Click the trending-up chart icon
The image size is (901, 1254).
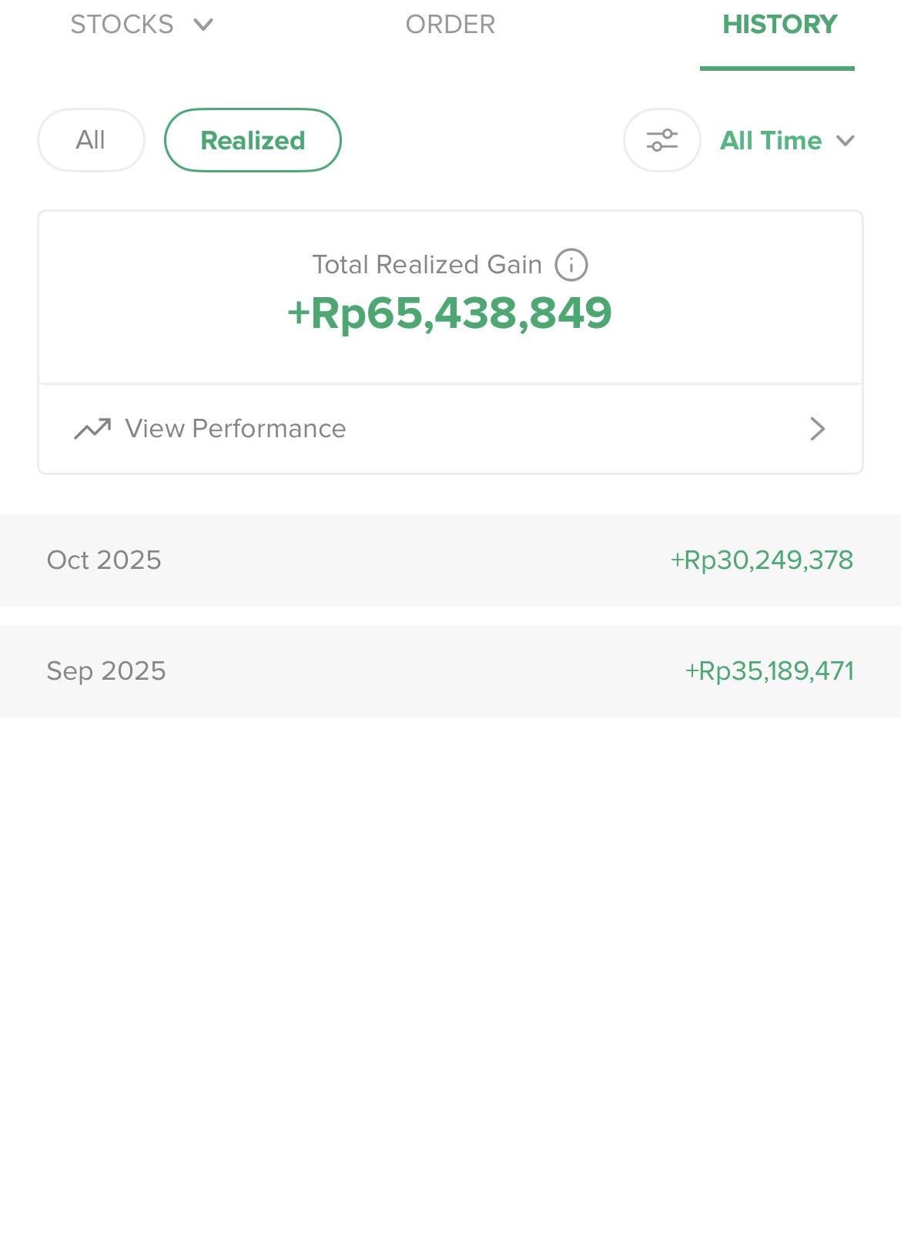[x=92, y=429]
